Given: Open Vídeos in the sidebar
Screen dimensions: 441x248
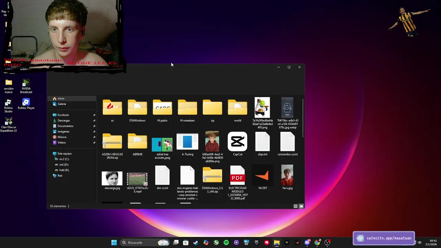Looking at the screenshot, I should tap(72, 143).
